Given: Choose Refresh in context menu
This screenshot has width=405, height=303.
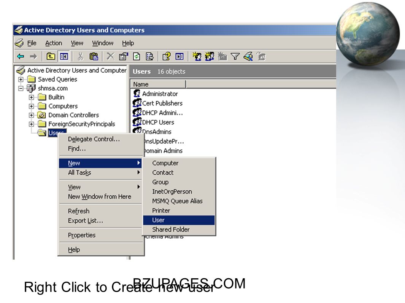Looking at the screenshot, I should 100,211.
